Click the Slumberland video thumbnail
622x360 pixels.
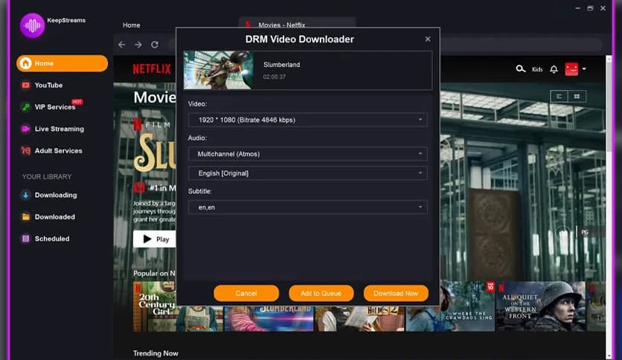(219, 70)
